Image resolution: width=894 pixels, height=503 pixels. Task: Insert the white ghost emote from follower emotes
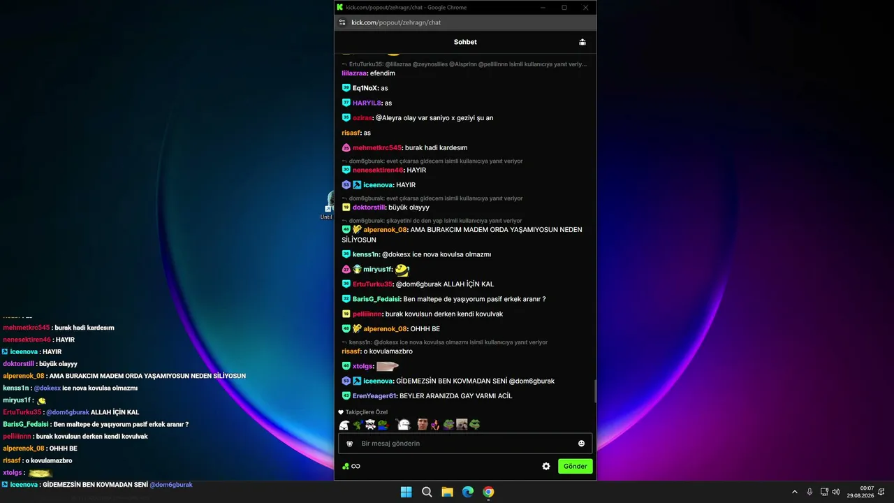(x=344, y=424)
